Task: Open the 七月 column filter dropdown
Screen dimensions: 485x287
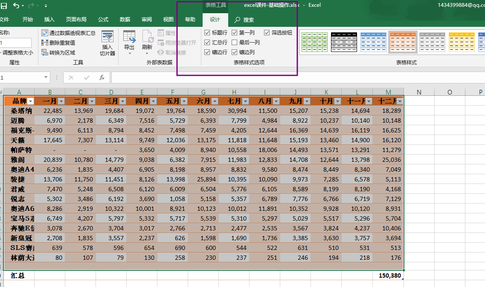Action: click(x=246, y=101)
